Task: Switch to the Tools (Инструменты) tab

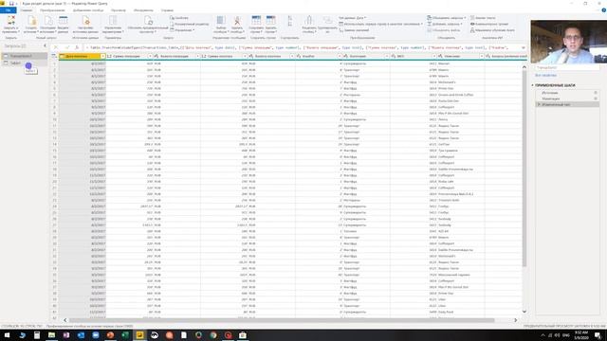Action: pos(143,10)
